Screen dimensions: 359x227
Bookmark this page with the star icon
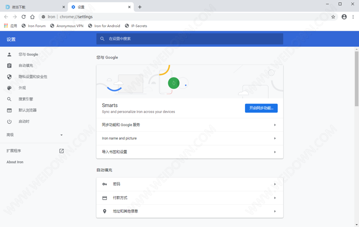[x=333, y=17]
